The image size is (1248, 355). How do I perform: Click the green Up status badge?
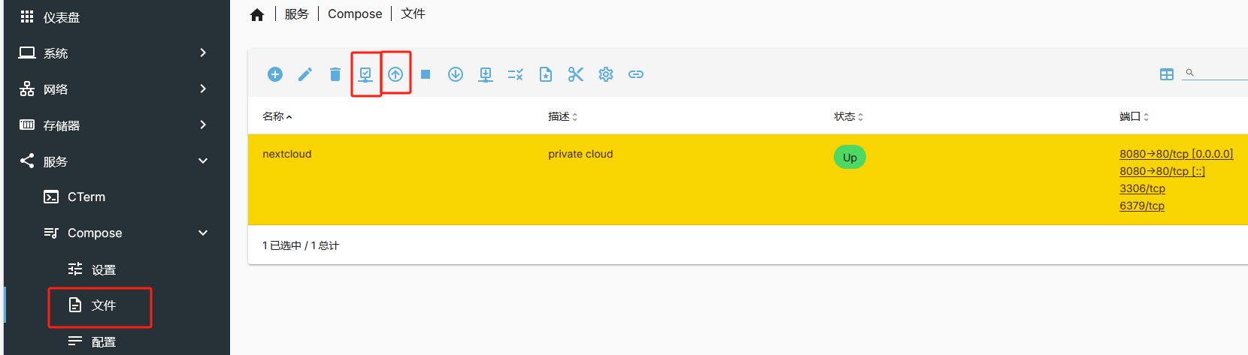click(x=850, y=158)
